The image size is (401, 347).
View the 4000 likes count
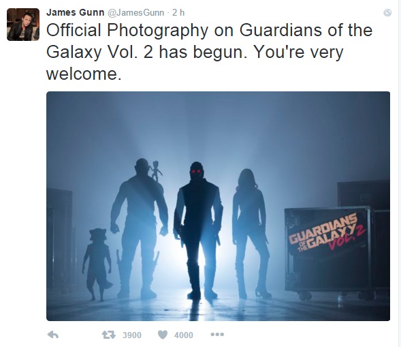point(184,335)
